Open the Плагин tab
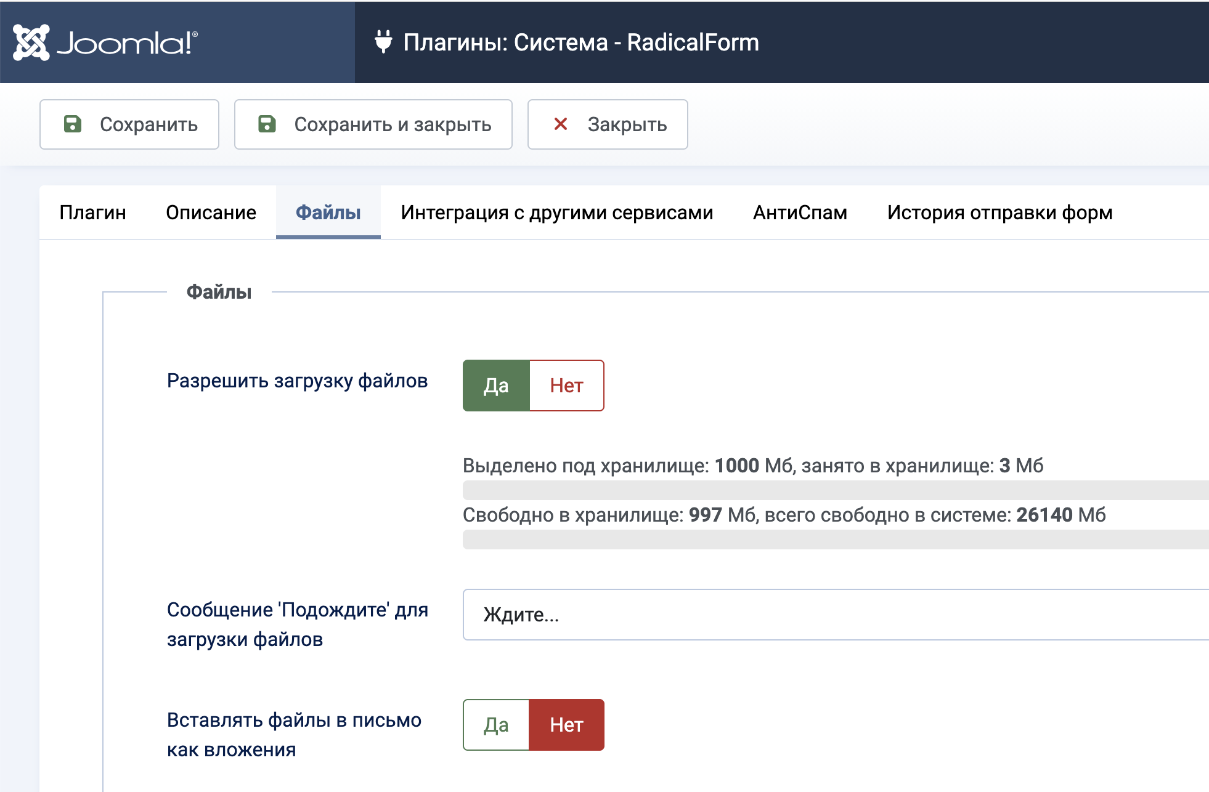Image resolution: width=1209 pixels, height=792 pixels. pyautogui.click(x=93, y=212)
